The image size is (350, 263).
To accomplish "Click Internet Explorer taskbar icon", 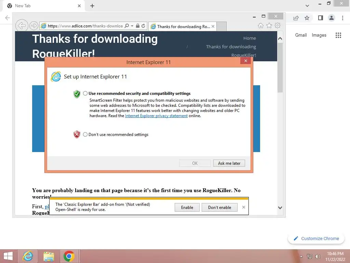I will pos(28,256).
